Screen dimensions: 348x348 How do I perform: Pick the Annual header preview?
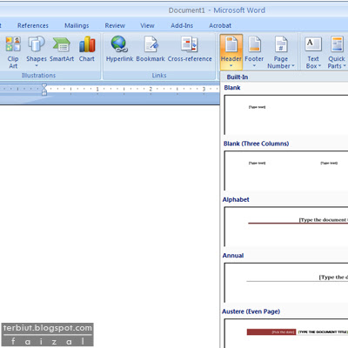(285, 283)
